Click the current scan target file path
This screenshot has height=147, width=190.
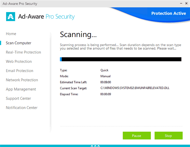point(135,88)
